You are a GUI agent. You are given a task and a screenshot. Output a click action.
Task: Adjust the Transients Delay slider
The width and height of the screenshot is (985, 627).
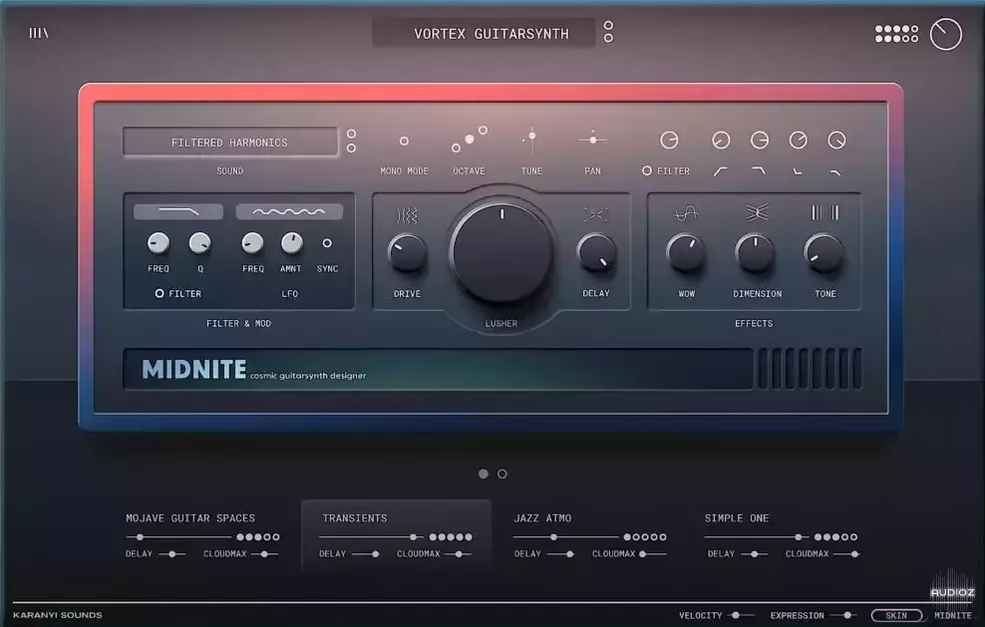pos(366,554)
